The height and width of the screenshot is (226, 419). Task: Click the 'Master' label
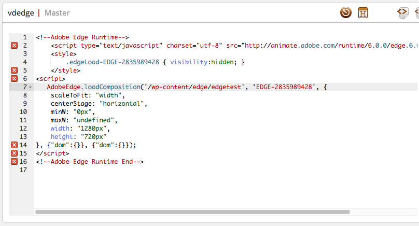pos(57,13)
